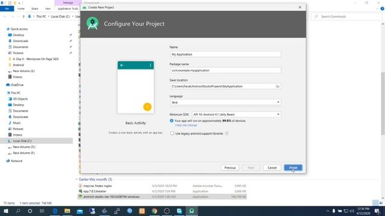Viewport: 385px width, 216px height.
Task: Click the Package name input field
Action: (226, 70)
